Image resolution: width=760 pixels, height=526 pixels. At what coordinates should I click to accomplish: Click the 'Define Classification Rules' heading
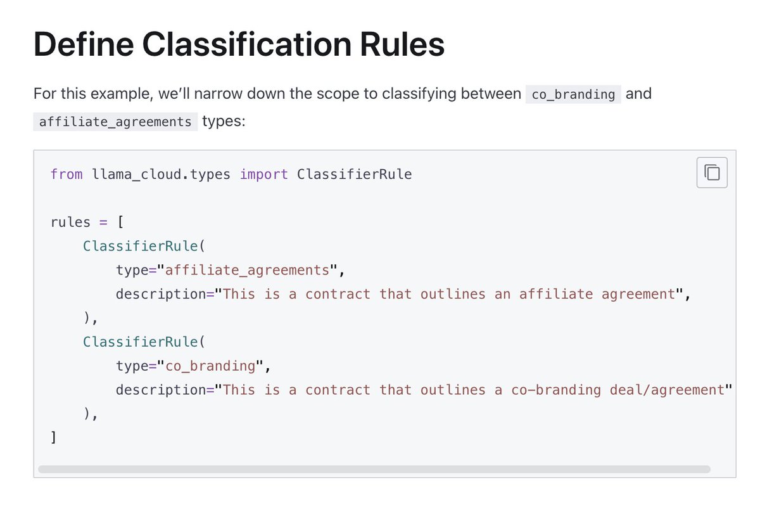239,45
